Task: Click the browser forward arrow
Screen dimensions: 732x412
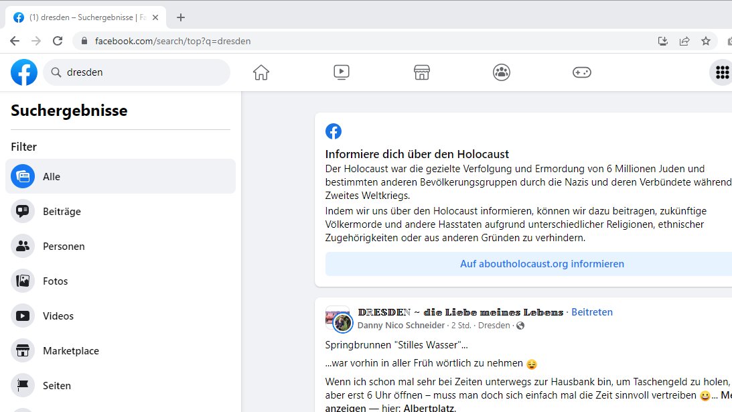Action: tap(36, 41)
